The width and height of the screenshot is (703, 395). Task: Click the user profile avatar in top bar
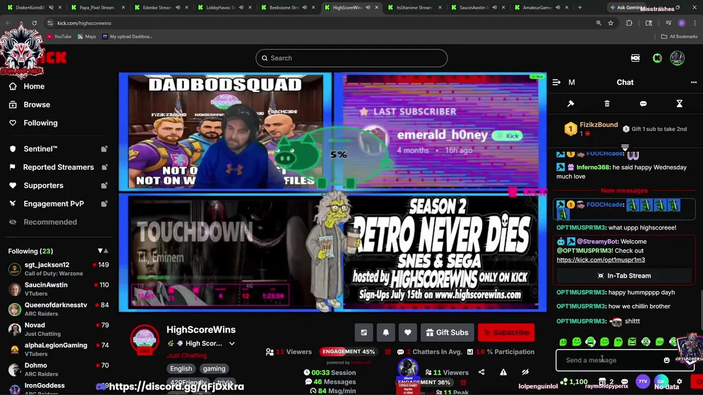tap(677, 58)
